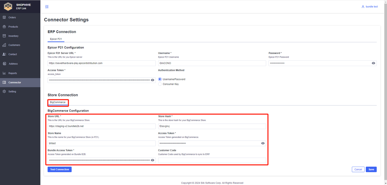Select Consumer Key authentication method
The height and width of the screenshot is (185, 387).
coord(160,84)
